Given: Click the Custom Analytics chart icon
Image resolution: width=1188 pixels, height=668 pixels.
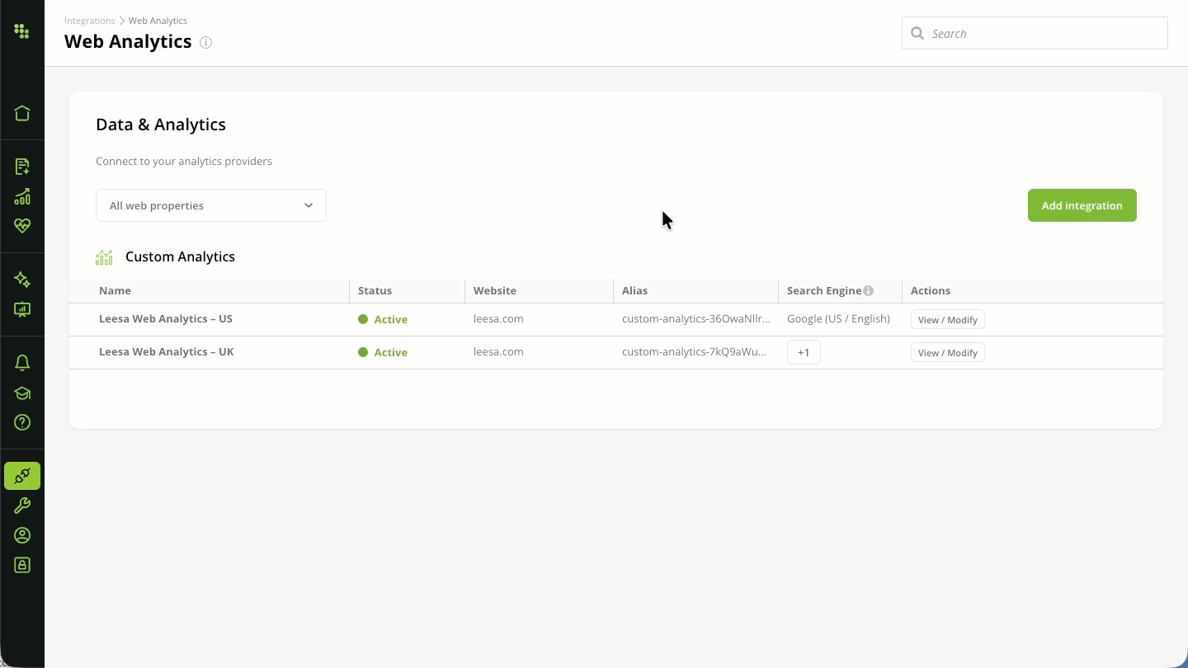Looking at the screenshot, I should [x=104, y=257].
